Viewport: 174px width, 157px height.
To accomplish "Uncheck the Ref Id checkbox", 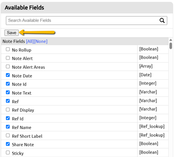I will point(8,118).
